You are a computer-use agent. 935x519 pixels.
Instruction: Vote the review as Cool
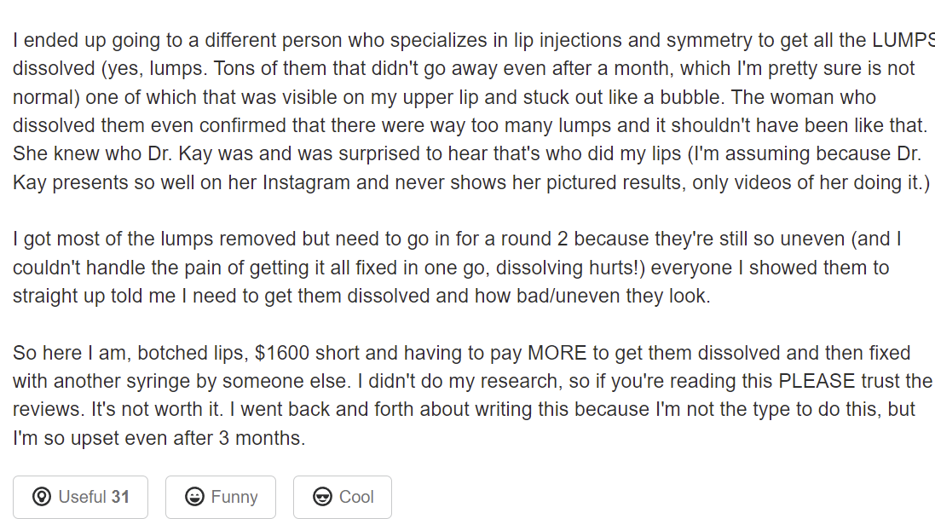coord(343,497)
